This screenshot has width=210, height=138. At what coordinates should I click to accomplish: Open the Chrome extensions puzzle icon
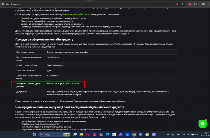click(x=196, y=4)
